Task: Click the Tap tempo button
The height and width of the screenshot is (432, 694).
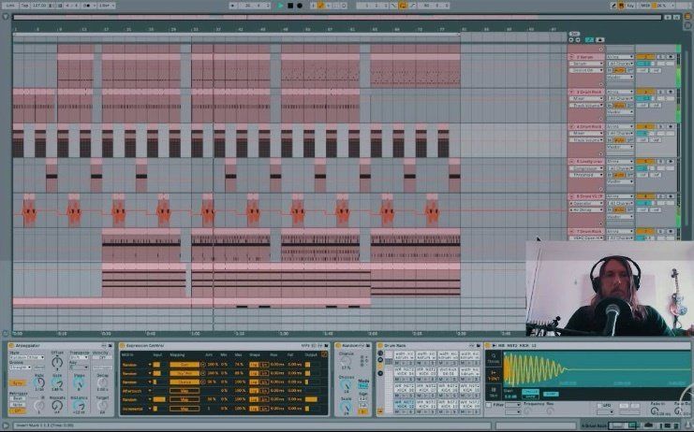Action: pyautogui.click(x=24, y=6)
